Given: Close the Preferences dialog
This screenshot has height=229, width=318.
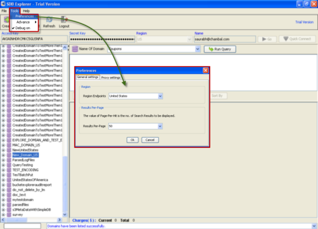Looking at the screenshot, I should click(205, 71).
